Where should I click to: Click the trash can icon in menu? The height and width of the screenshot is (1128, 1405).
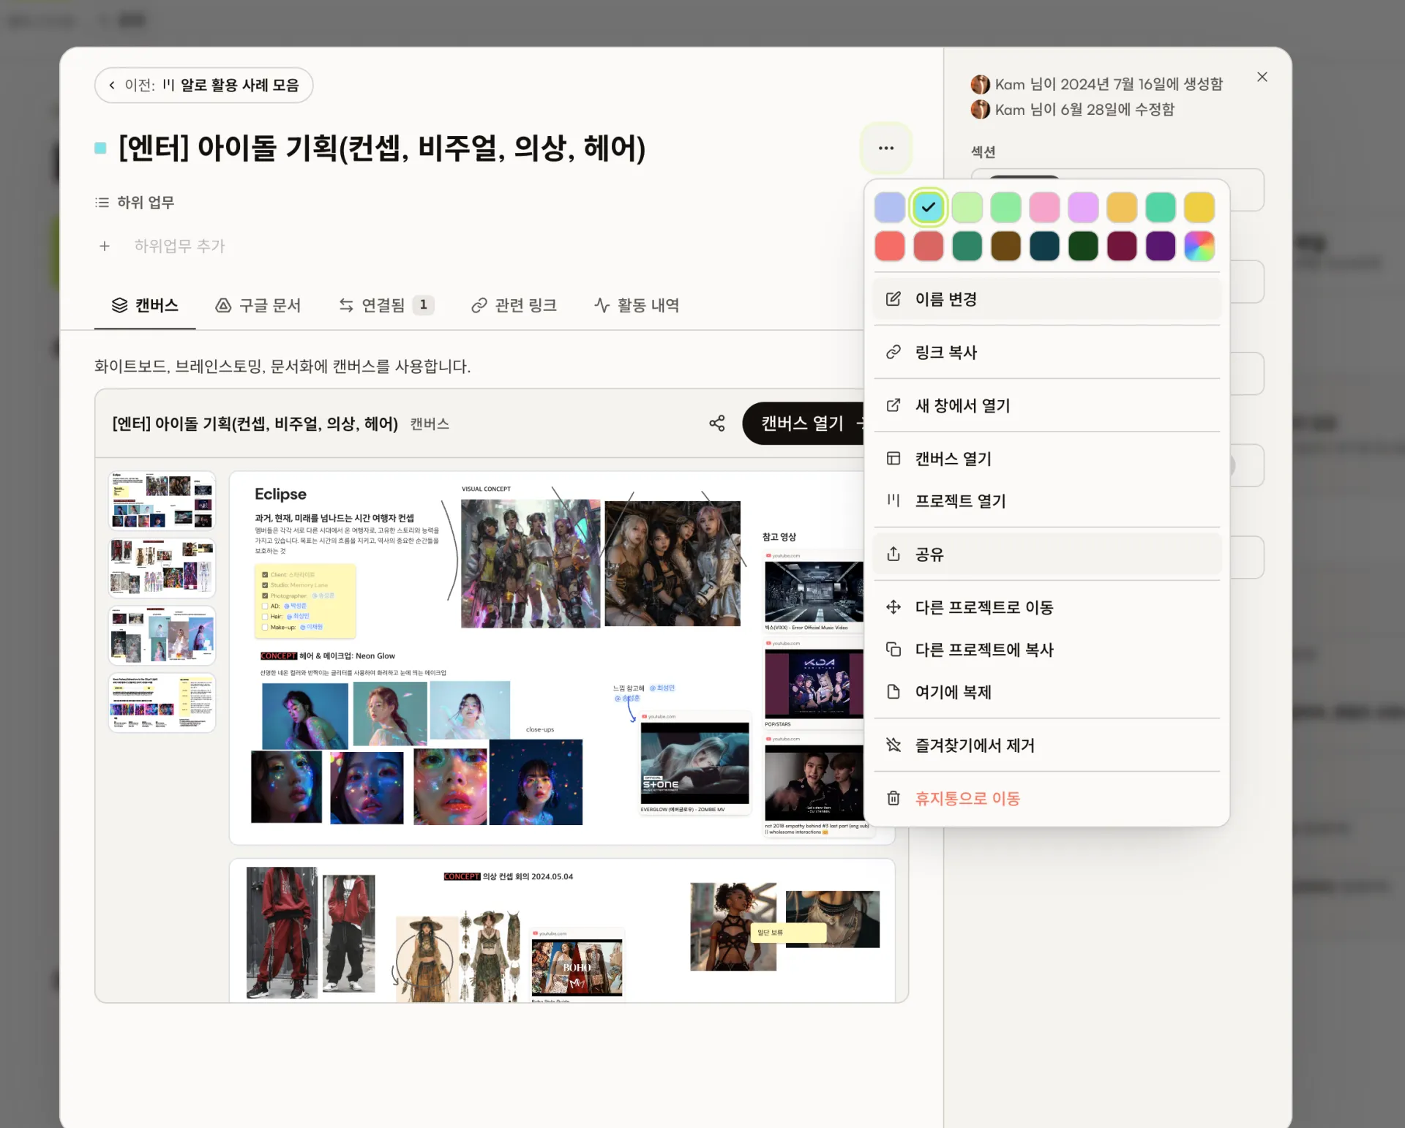click(893, 798)
